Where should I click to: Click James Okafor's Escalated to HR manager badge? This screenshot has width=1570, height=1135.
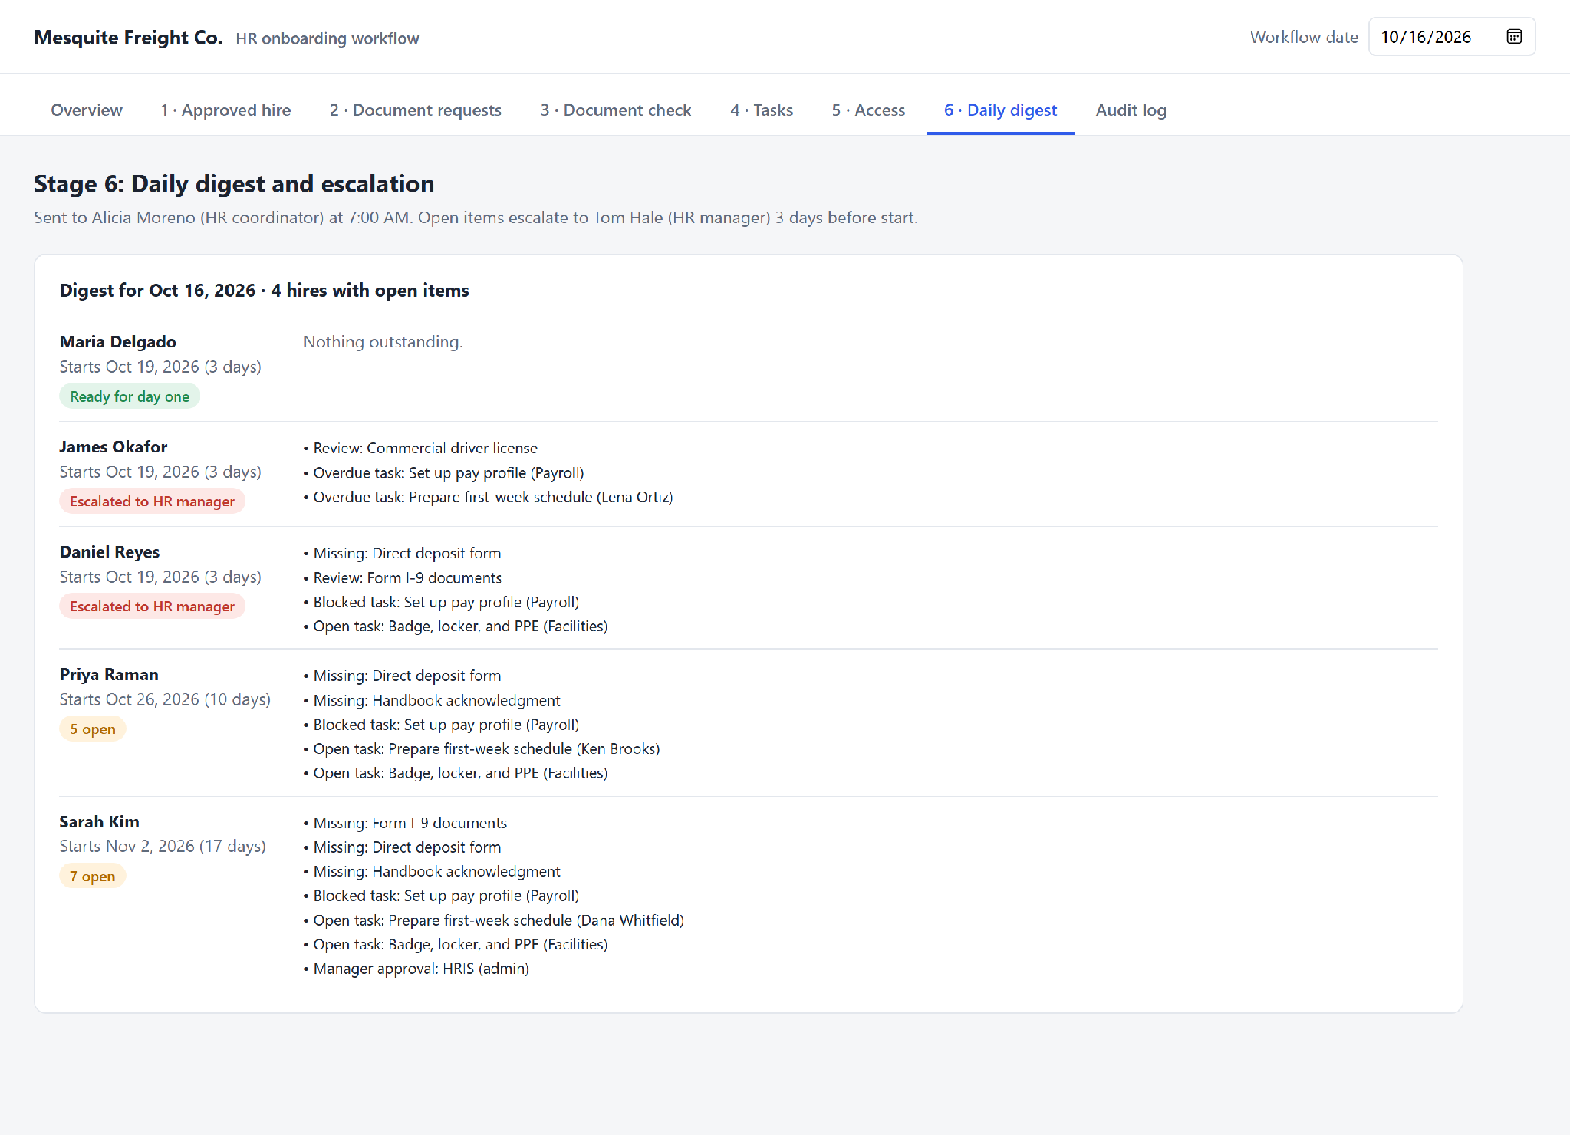click(x=152, y=502)
